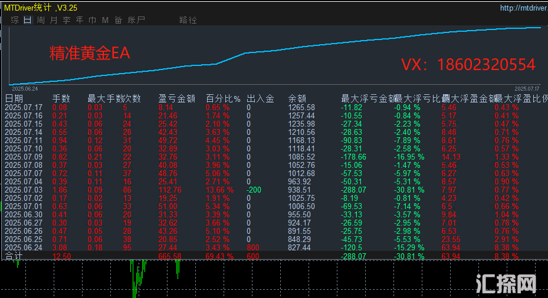The width and height of the screenshot is (548, 298).
Task: Select the 2025.07.17 date row
Action: click(x=24, y=107)
